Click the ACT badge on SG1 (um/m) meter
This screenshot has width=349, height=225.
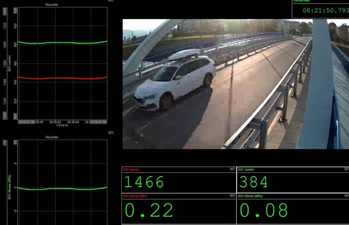tap(346, 169)
